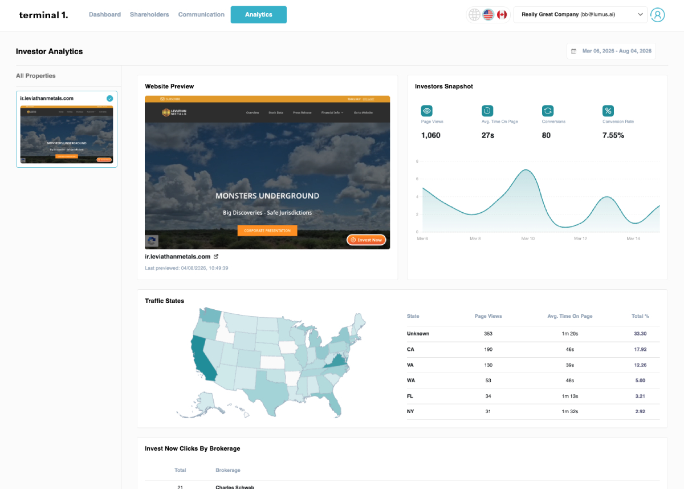684x489 pixels.
Task: Click the Last previewed timestamp text
Action: pos(186,268)
